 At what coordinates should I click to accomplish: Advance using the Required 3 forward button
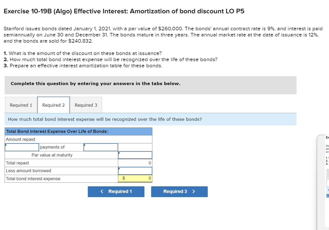coord(179,191)
